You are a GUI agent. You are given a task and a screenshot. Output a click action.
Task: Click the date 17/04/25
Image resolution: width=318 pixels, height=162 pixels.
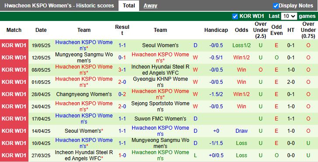click(x=41, y=119)
